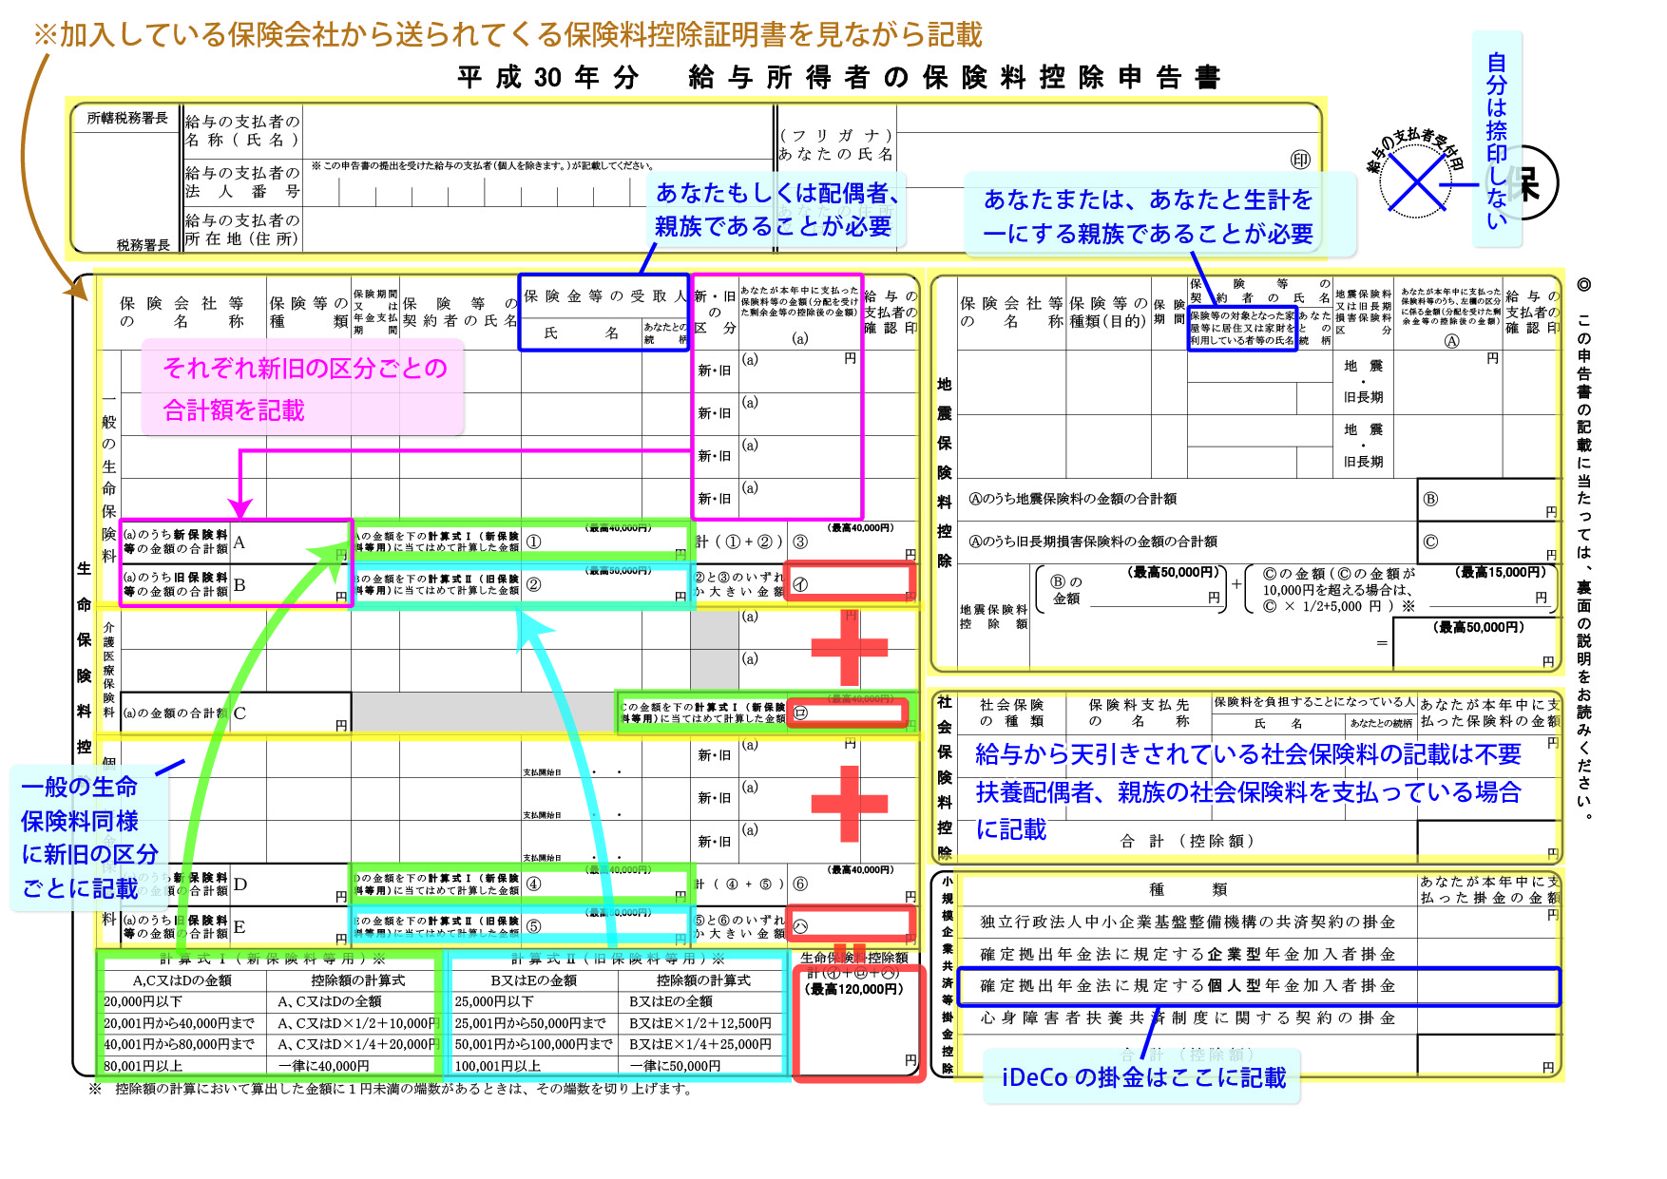1667x1179 pixels.
Task: Click the 保険金等の受取人 column header
Action: click(604, 296)
